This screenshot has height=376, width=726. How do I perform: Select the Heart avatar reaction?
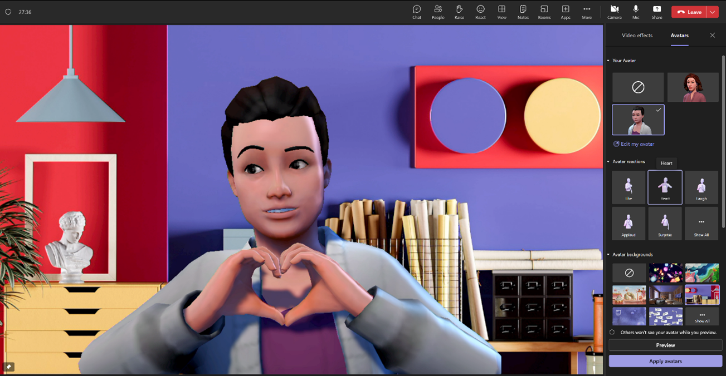(665, 187)
